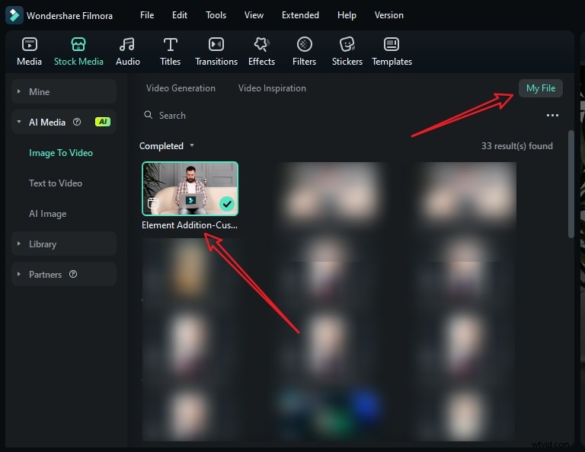Image resolution: width=585 pixels, height=452 pixels.
Task: Switch to Video Inspiration tab
Action: pyautogui.click(x=272, y=88)
